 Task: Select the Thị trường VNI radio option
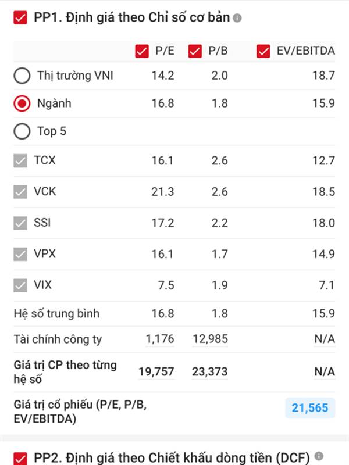point(22,76)
